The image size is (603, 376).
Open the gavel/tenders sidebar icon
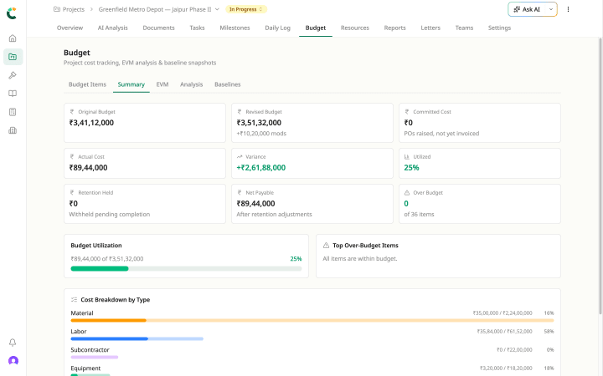point(13,75)
